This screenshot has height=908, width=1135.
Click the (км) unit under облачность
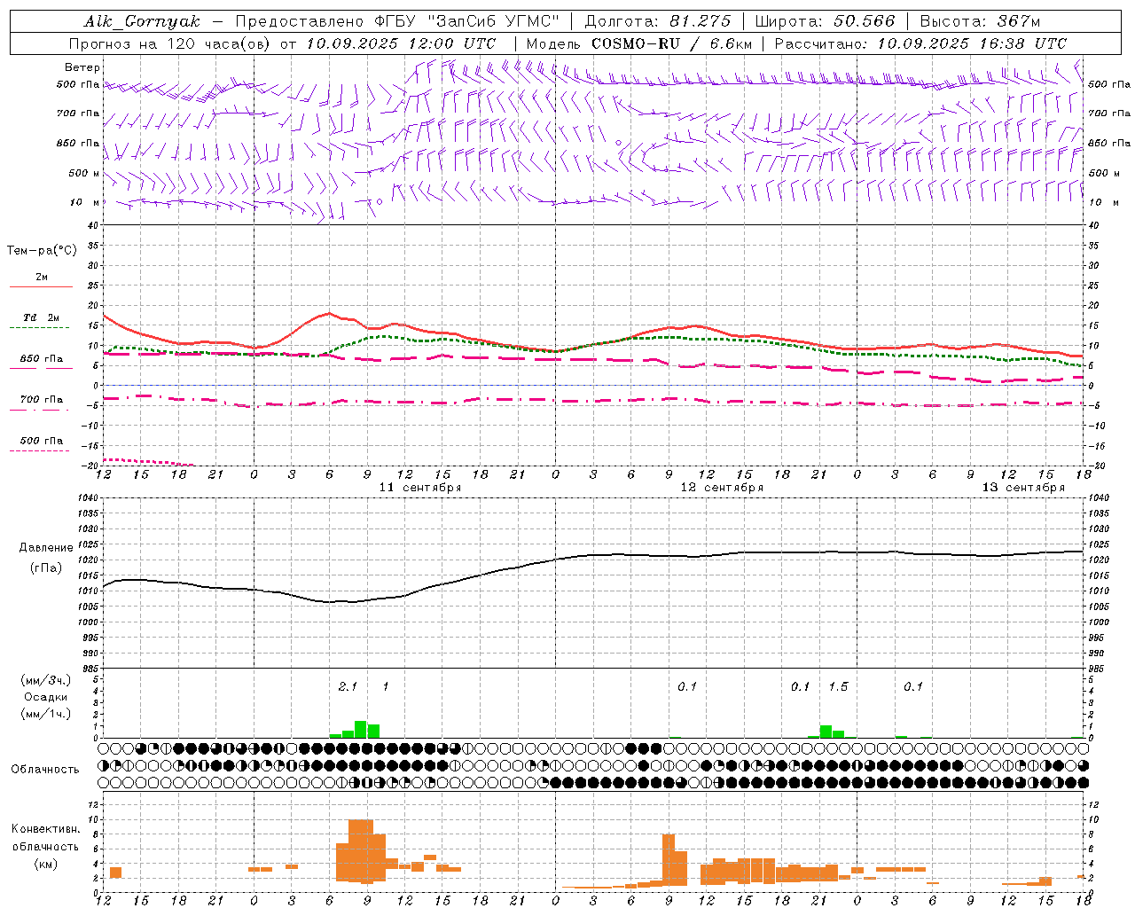point(46,865)
